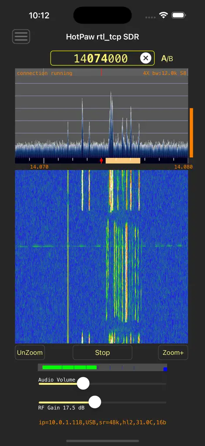
Task: Click the HotPaw rtl_tcp SDR title
Action: pos(103,37)
